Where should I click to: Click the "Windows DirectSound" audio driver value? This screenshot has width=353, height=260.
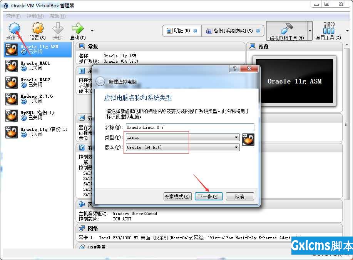click(x=135, y=213)
